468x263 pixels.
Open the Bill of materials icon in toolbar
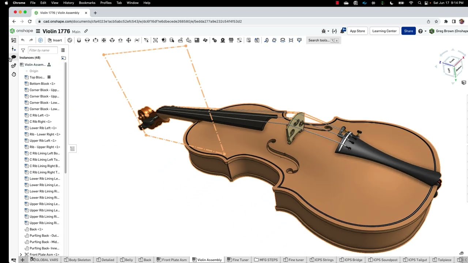[249, 40]
